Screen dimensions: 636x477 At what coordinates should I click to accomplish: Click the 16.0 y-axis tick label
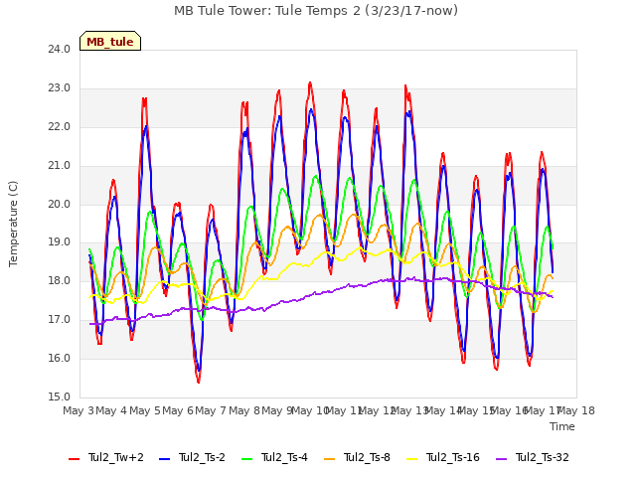coord(60,358)
